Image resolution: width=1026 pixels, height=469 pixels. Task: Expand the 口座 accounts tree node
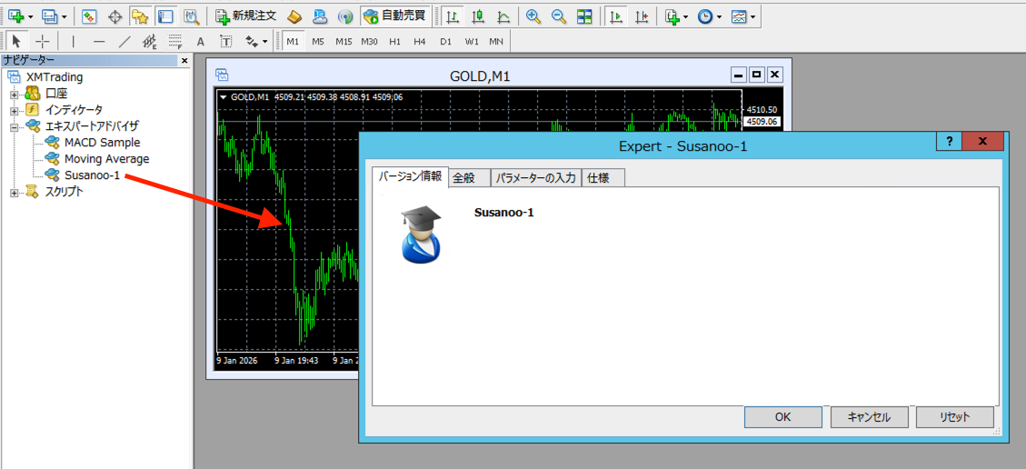(x=14, y=94)
